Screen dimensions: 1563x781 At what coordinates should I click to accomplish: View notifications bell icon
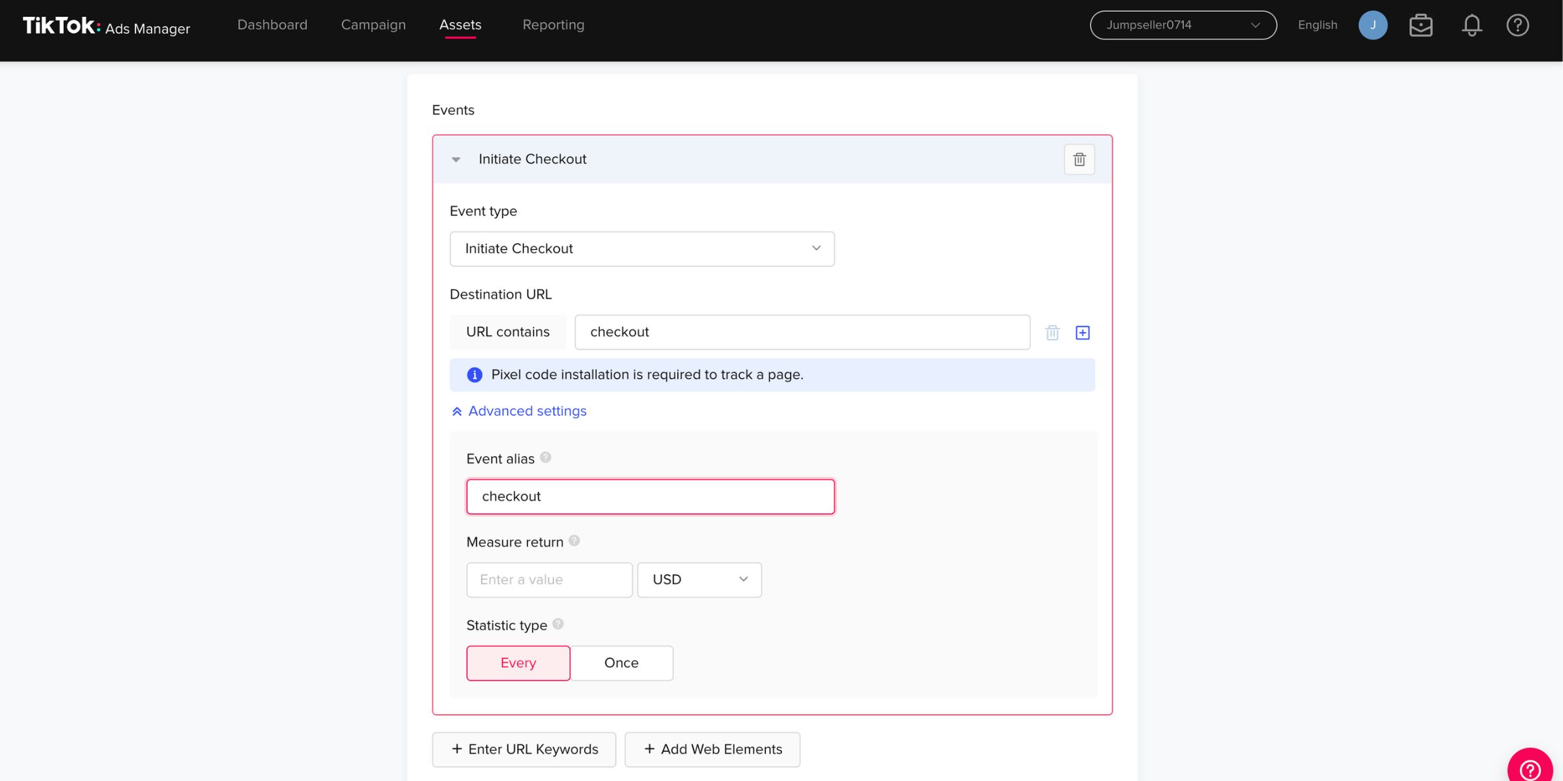coord(1472,25)
